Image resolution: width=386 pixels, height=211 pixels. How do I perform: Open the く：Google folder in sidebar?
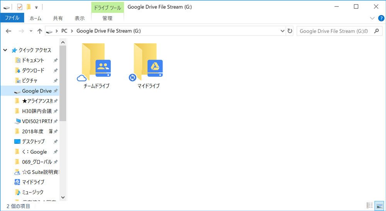pyautogui.click(x=34, y=152)
